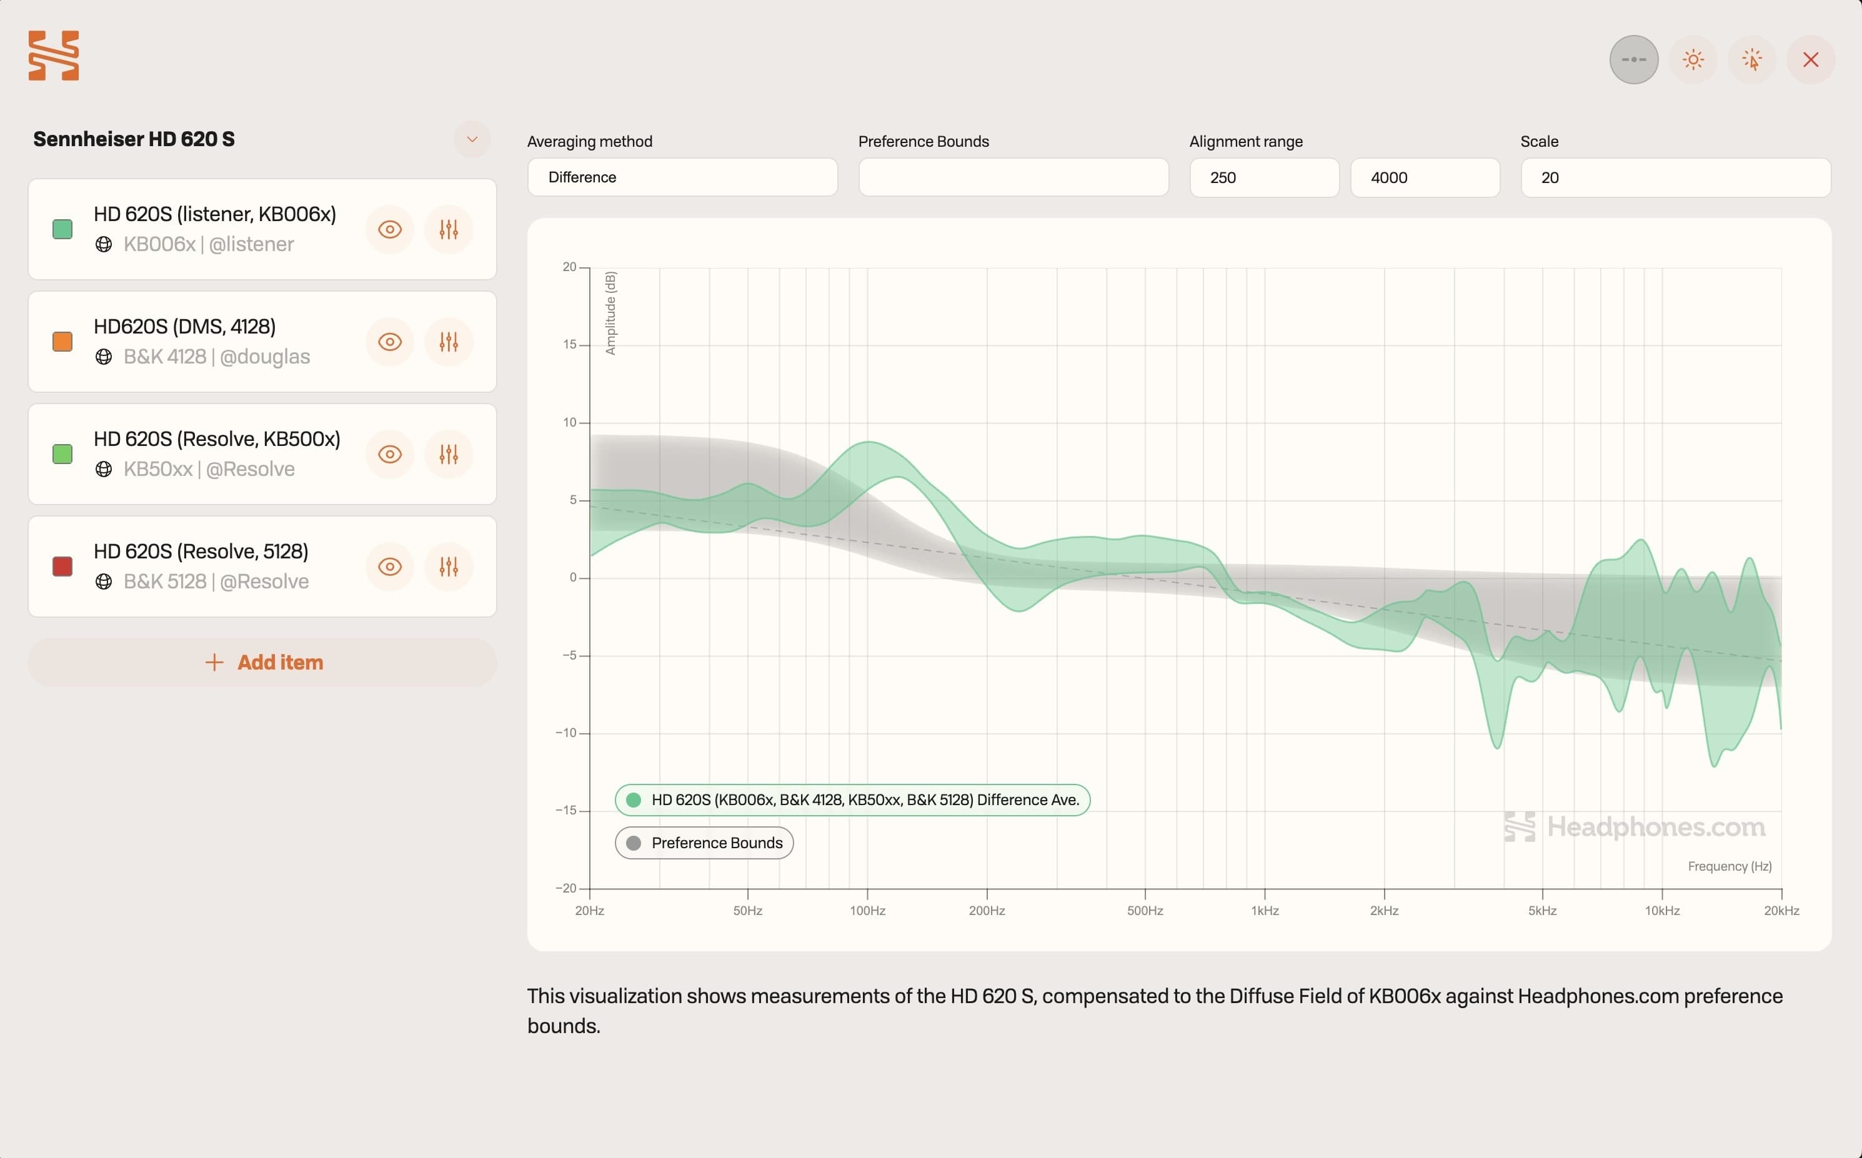1862x1158 pixels.
Task: Click the KB006x | @listener source text
Action: (208, 244)
